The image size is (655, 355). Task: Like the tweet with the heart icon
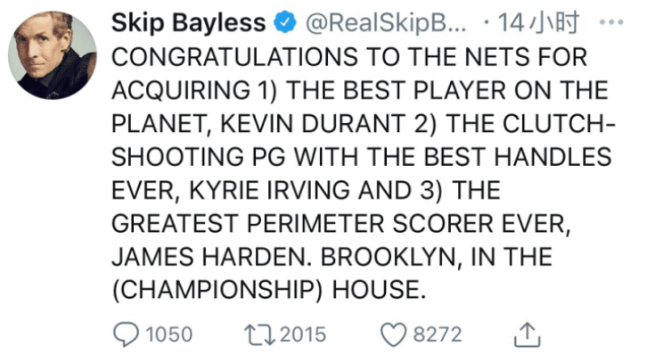[x=393, y=334]
